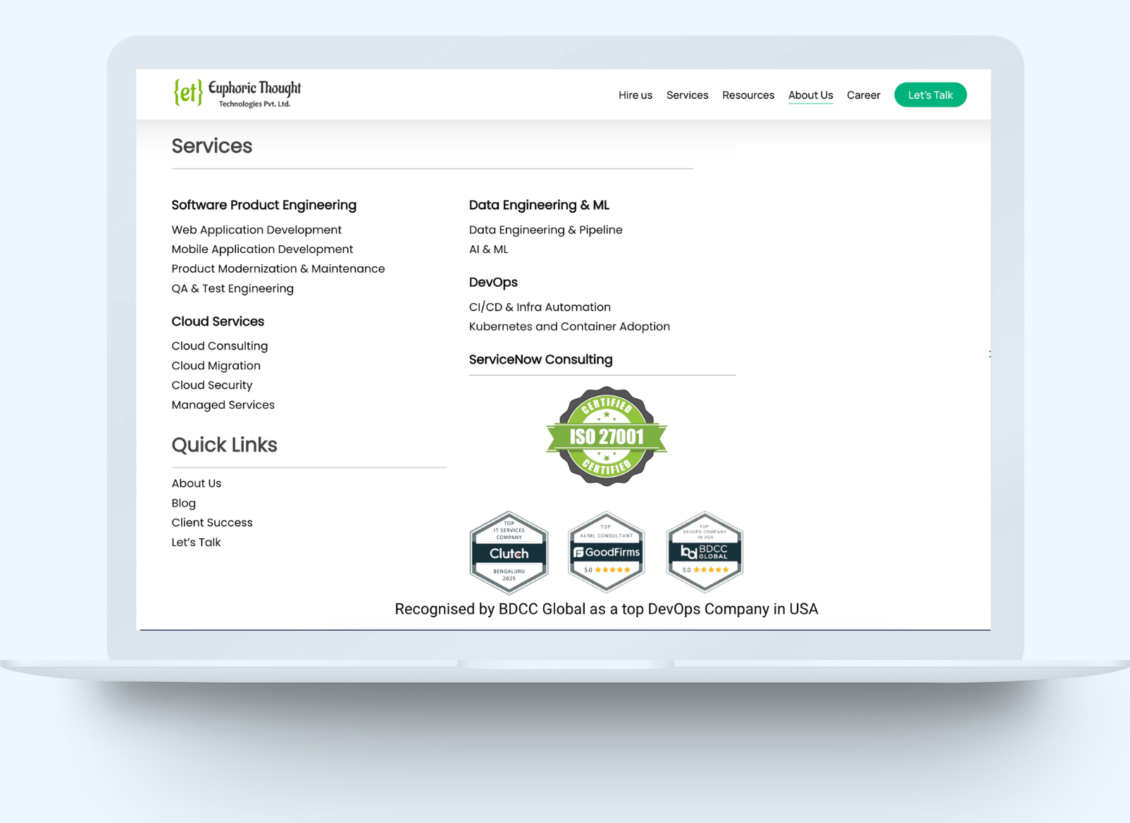The width and height of the screenshot is (1130, 823).
Task: Click the BDCC Global DevOps badge
Action: coord(704,552)
